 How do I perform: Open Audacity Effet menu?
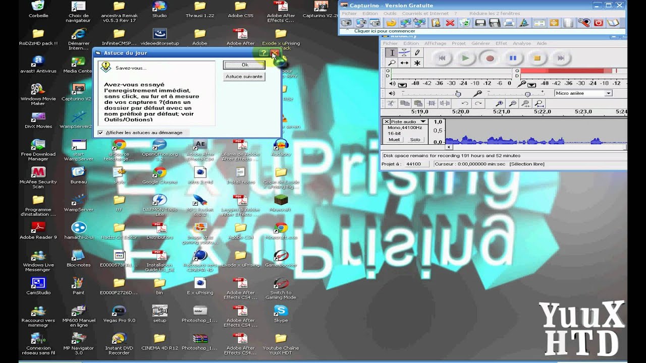pos(501,43)
